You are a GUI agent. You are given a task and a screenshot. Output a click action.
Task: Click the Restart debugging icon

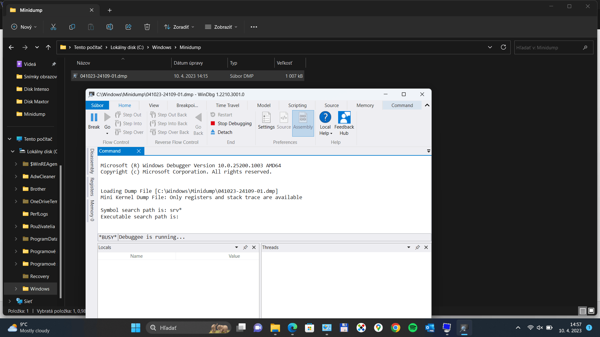click(213, 115)
